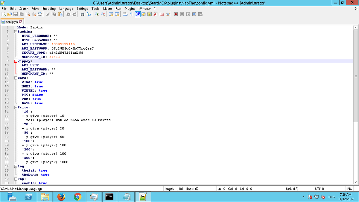Open Firefox from the taskbar

pyautogui.click(x=61, y=197)
